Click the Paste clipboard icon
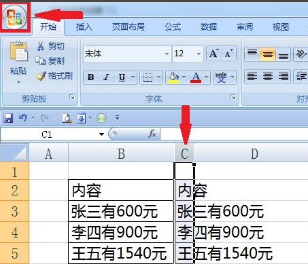Image resolution: width=308 pixels, height=264 pixels. pos(18,52)
